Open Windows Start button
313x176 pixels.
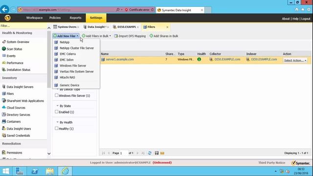click(x=6, y=171)
